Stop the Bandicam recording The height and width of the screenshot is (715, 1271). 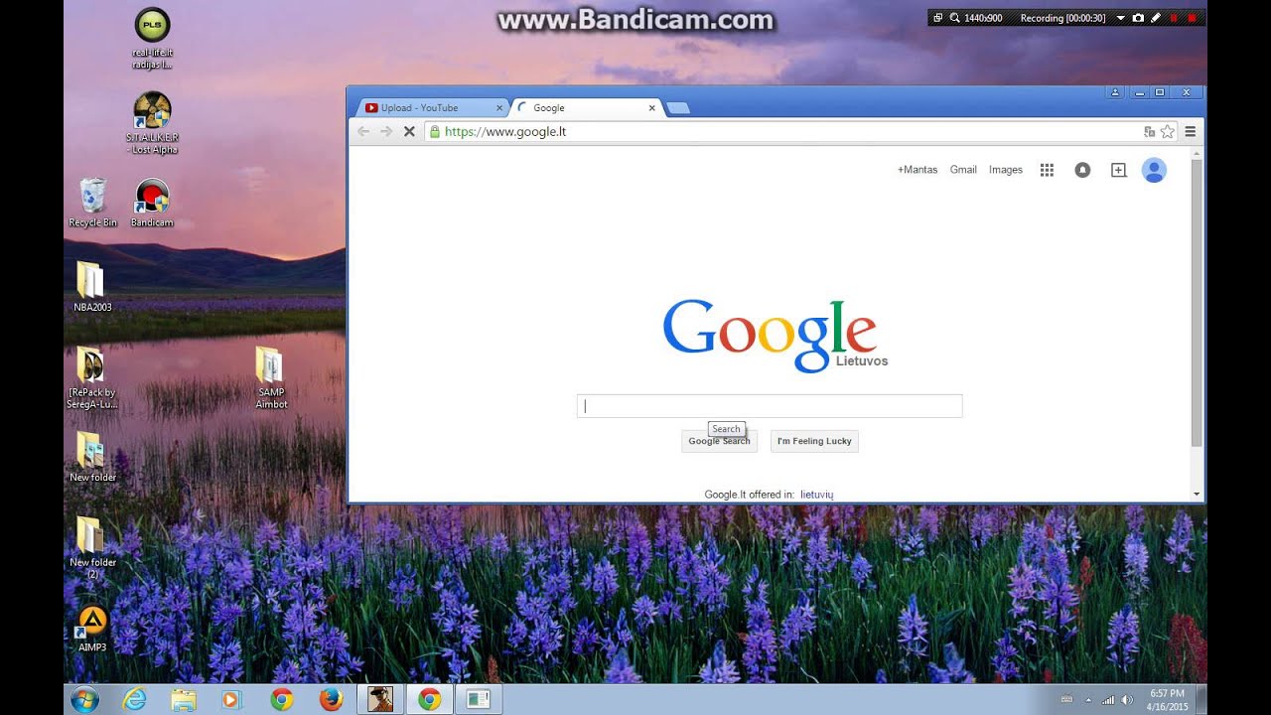(1192, 18)
